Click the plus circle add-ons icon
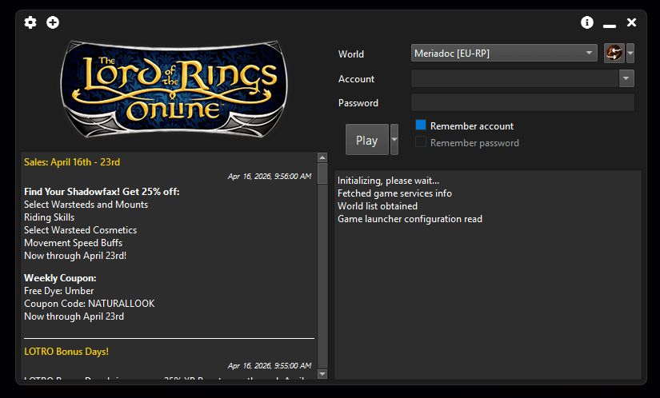660x398 pixels. pos(53,22)
